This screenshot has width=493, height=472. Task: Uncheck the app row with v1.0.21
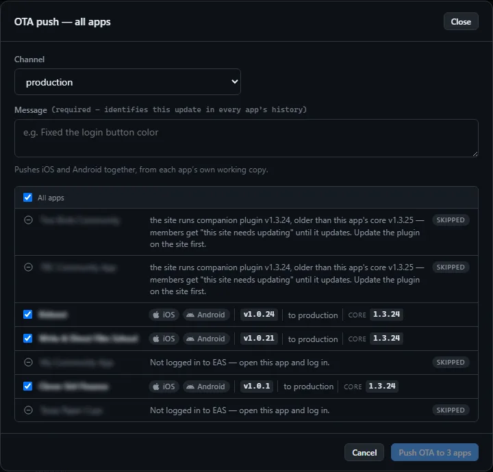(x=27, y=338)
